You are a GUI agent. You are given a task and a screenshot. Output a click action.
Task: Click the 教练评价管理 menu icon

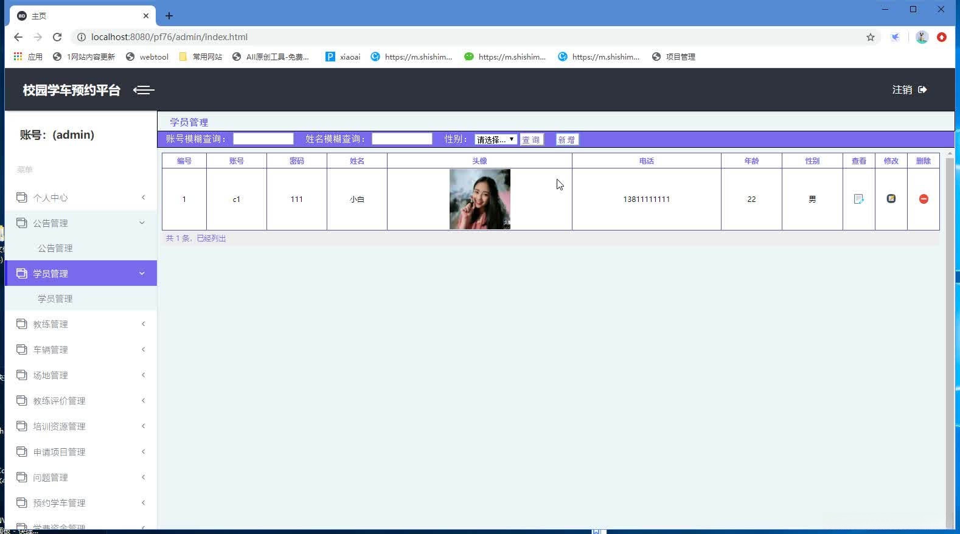(x=22, y=400)
